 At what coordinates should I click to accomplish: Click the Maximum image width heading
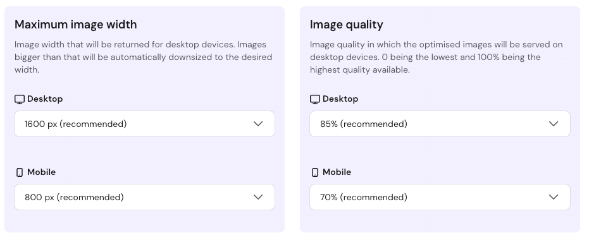click(x=76, y=25)
